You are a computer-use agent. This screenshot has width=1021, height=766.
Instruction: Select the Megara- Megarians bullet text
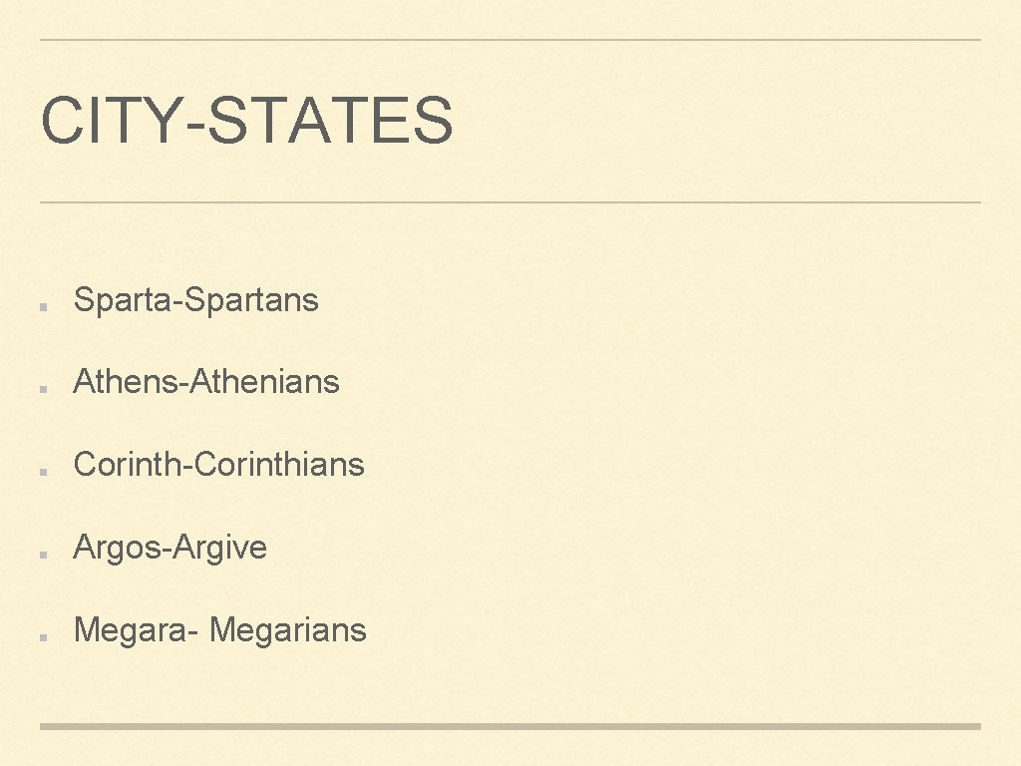(220, 630)
